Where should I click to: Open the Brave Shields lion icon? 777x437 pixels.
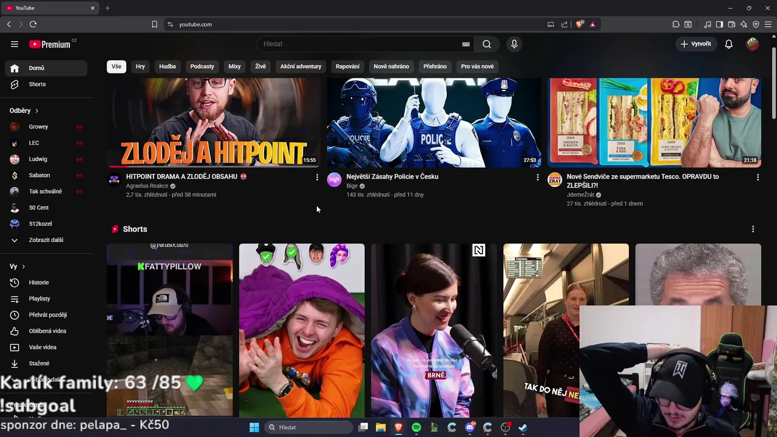(x=580, y=24)
